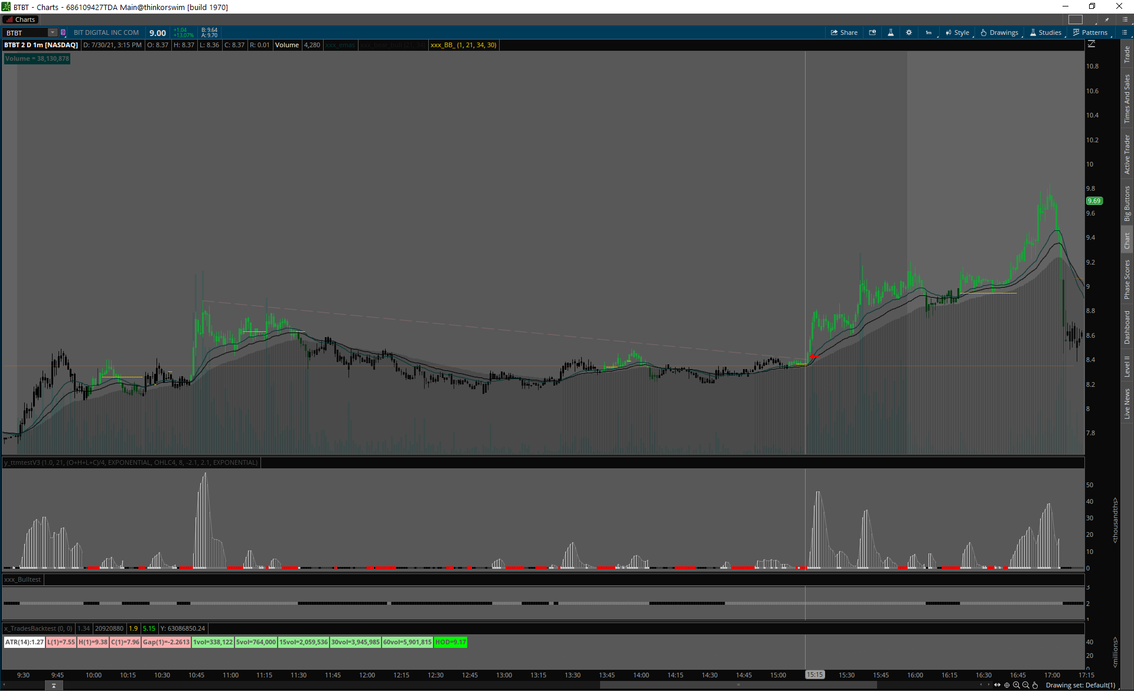Click the horizontal chart scrollbar thumb
Screen dimensions: 1134x691
pos(738,685)
